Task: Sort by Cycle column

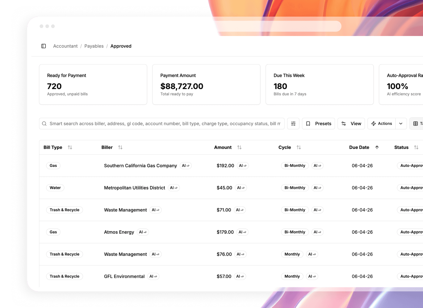Action: [299, 148]
